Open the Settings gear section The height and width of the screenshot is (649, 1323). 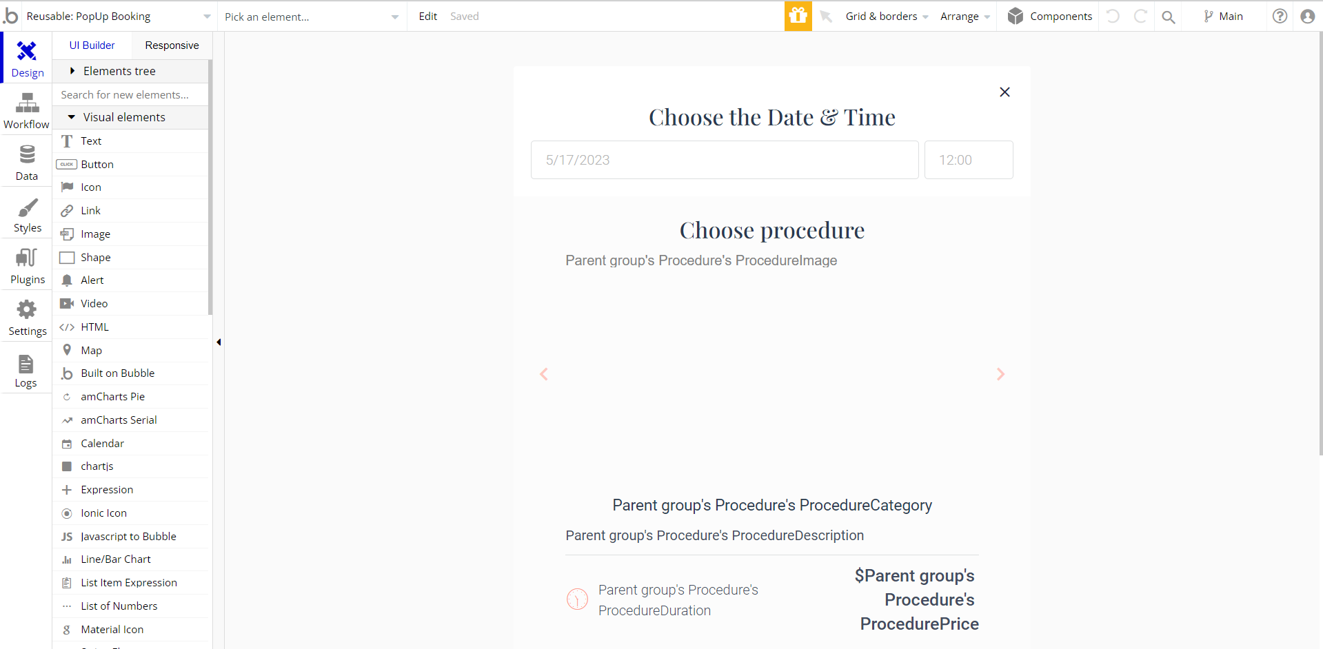coord(26,317)
